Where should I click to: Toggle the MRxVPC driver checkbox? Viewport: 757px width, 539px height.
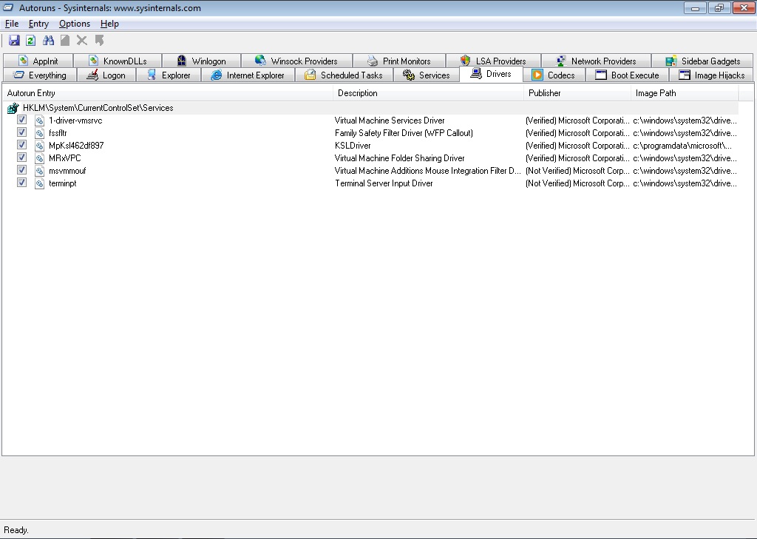(21, 157)
